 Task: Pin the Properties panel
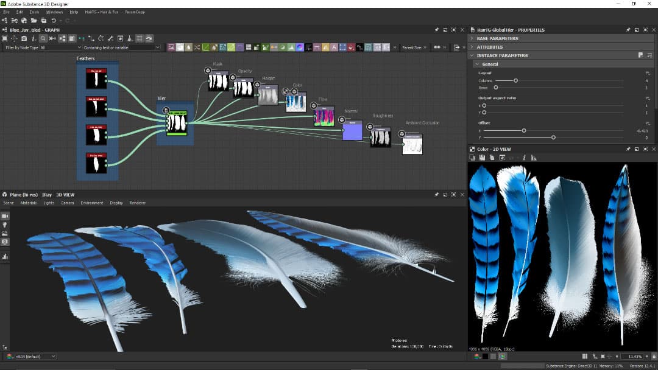coord(628,29)
